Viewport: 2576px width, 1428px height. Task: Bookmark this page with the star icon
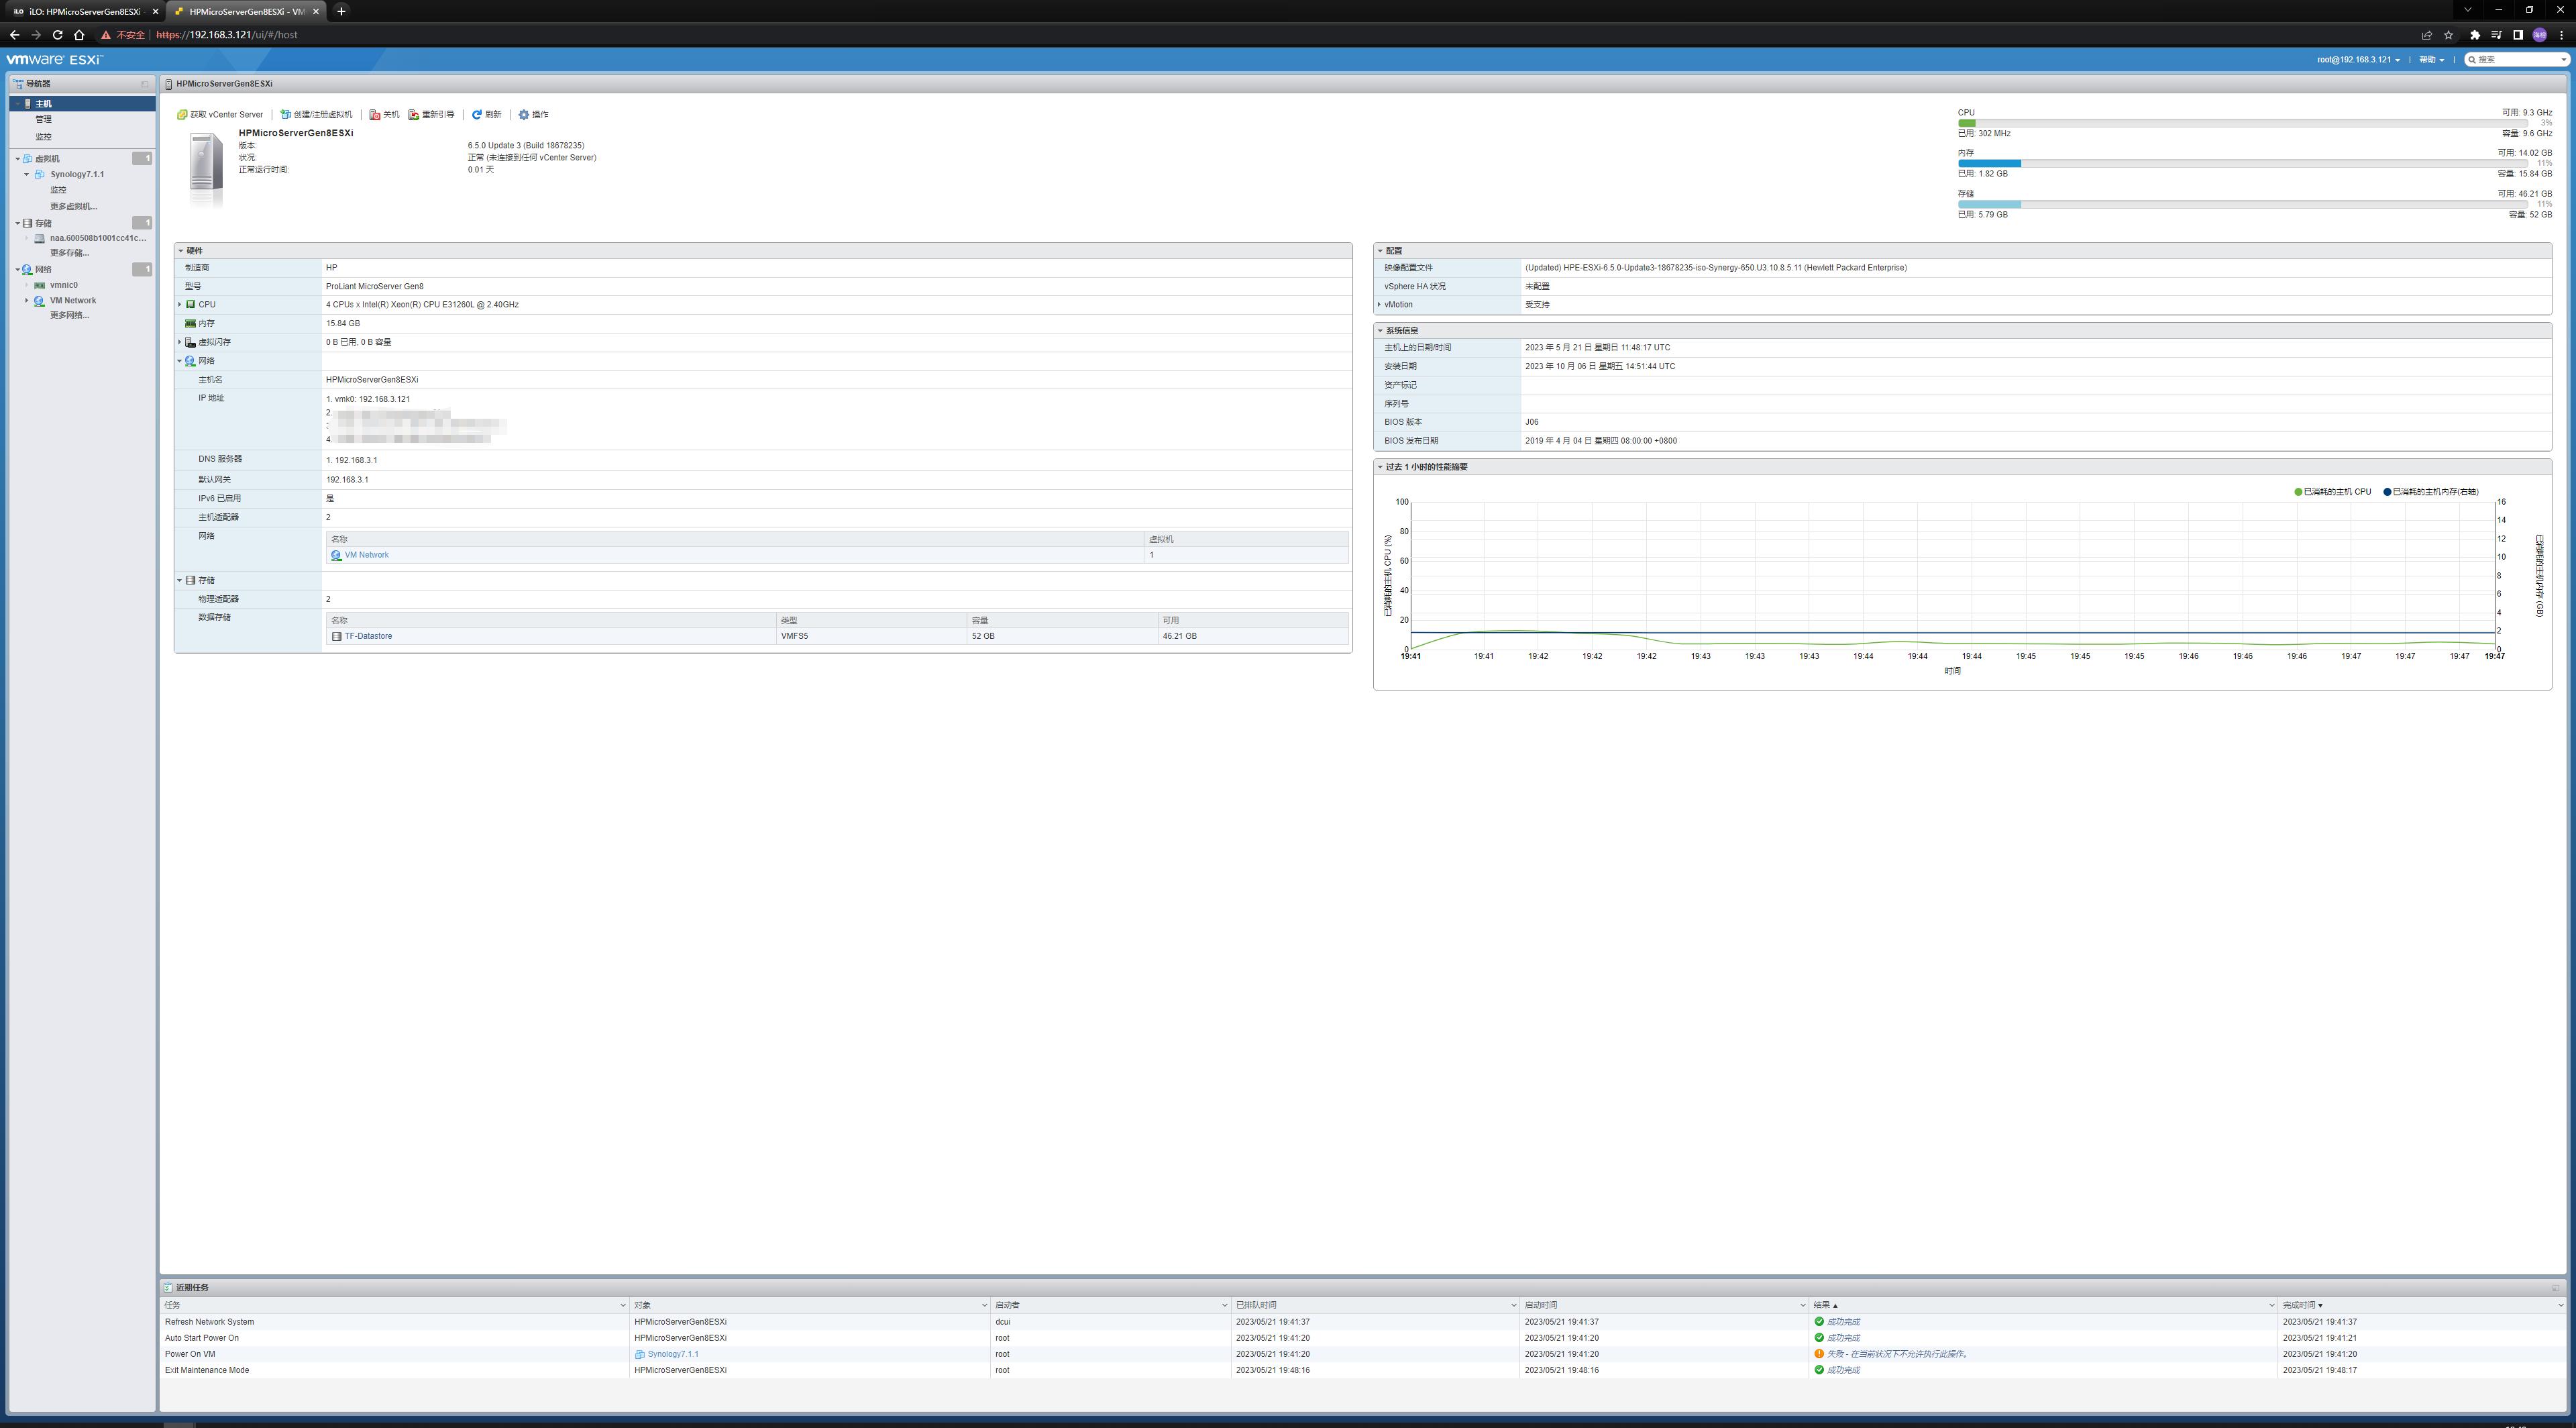click(x=2448, y=35)
